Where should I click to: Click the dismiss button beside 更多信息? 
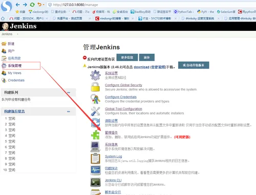pos(147,57)
